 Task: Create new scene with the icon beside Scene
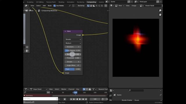pyautogui.click(x=129, y=2)
